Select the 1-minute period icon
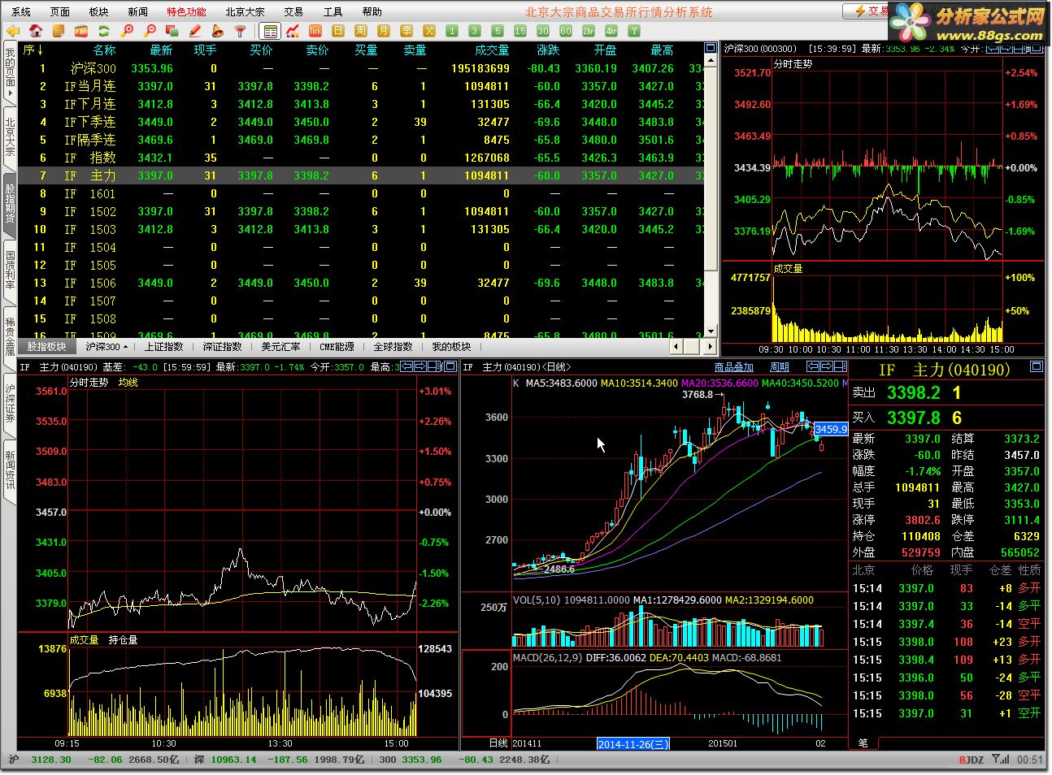This screenshot has height=775, width=1052. (452, 31)
